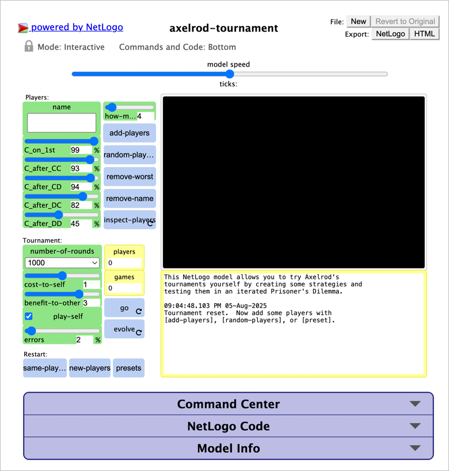This screenshot has height=471, width=449.
Task: Run the evolve forever button
Action: [124, 330]
